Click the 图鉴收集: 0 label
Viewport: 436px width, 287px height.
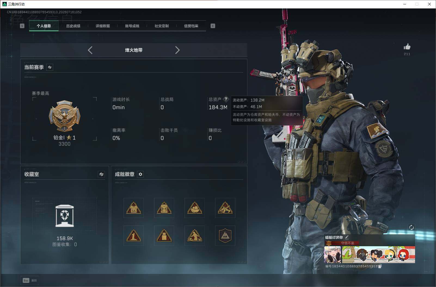tap(65, 244)
